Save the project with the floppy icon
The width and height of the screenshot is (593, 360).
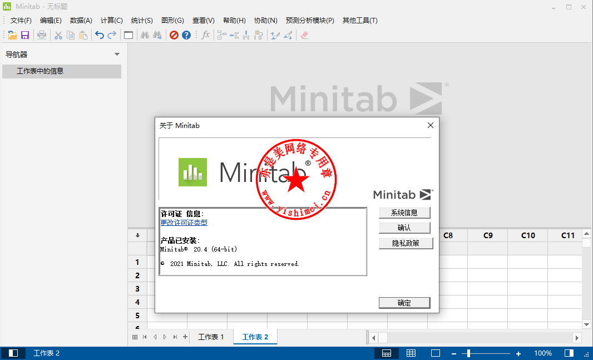tap(25, 35)
